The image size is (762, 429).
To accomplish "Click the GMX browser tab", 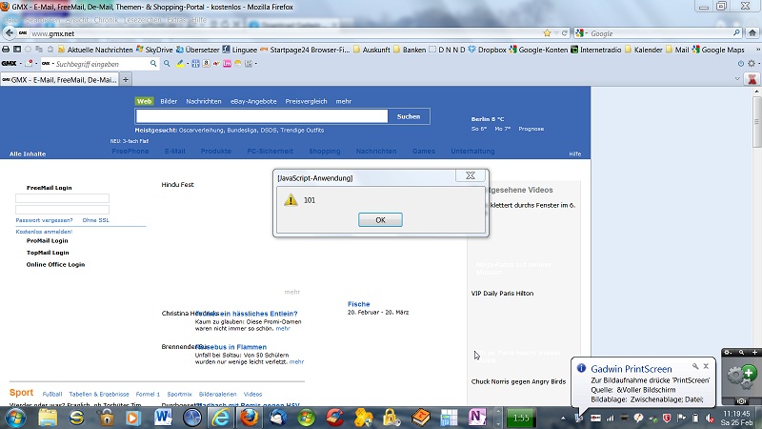I will click(62, 79).
